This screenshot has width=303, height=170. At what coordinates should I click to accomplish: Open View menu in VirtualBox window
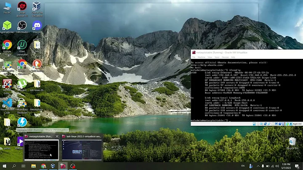click(x=210, y=57)
